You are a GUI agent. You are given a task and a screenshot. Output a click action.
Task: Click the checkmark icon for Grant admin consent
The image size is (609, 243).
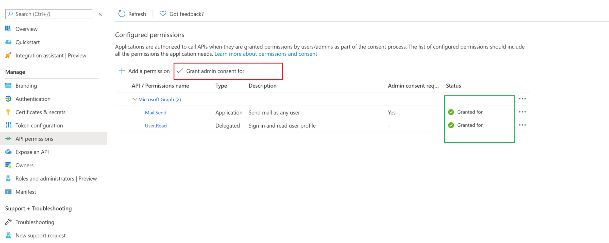coord(180,71)
